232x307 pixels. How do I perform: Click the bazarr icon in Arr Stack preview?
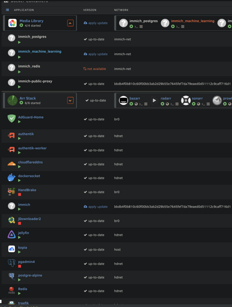(123, 100)
